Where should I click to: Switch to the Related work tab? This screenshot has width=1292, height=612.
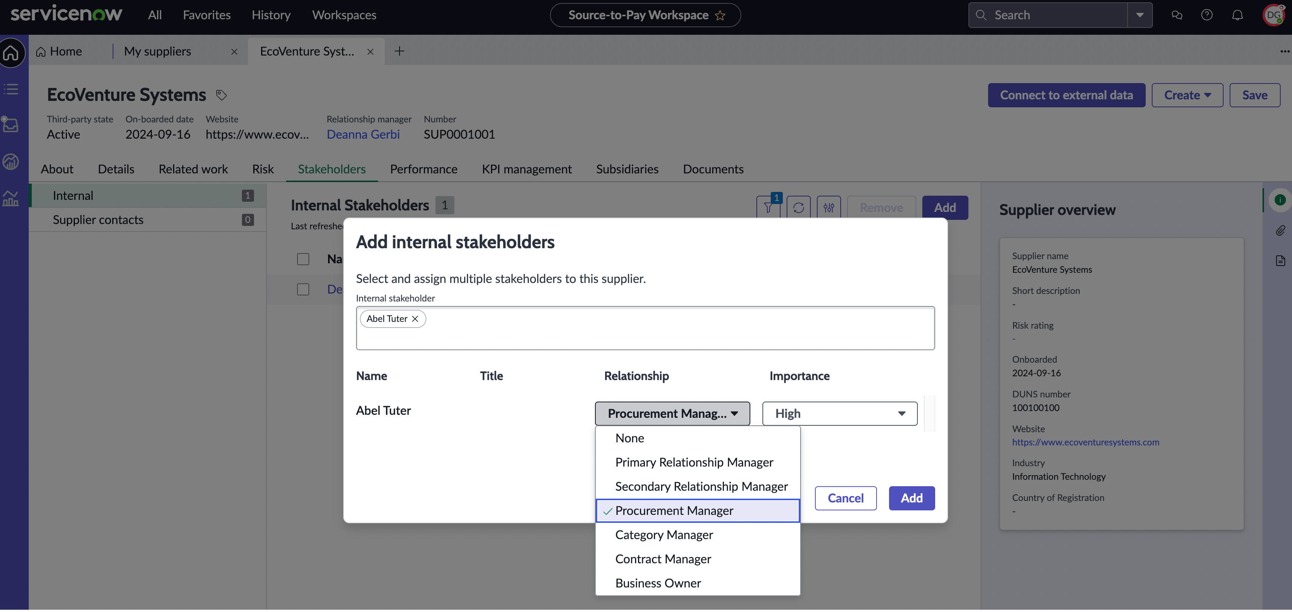(x=193, y=169)
